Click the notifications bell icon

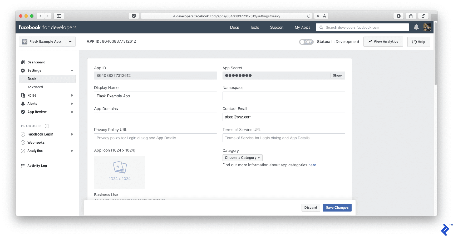click(x=416, y=27)
